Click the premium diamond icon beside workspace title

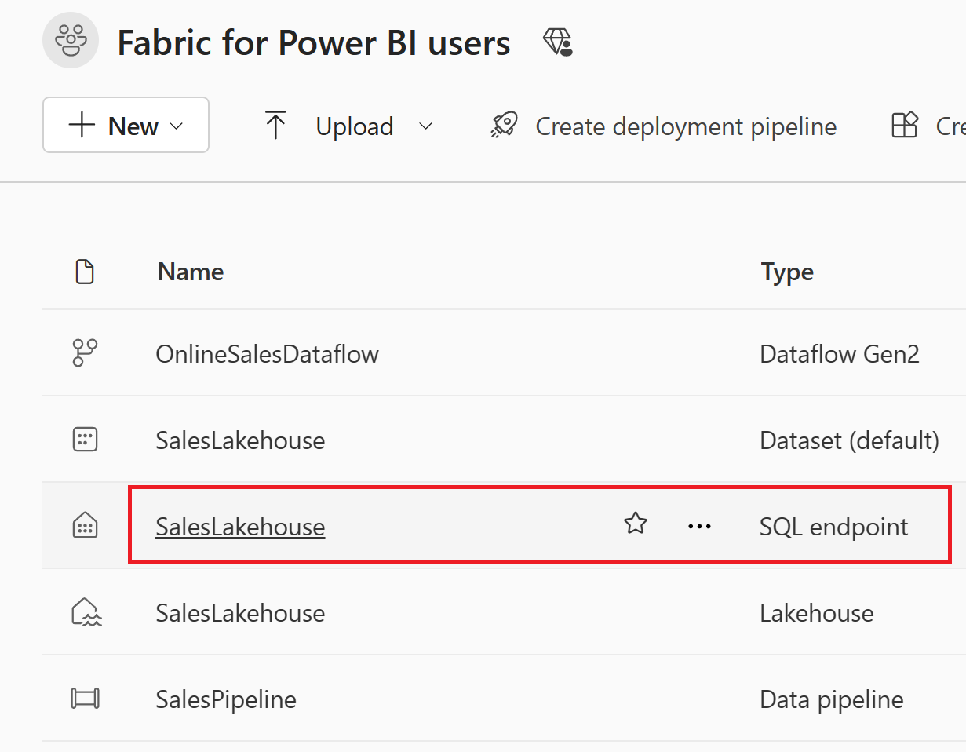557,42
